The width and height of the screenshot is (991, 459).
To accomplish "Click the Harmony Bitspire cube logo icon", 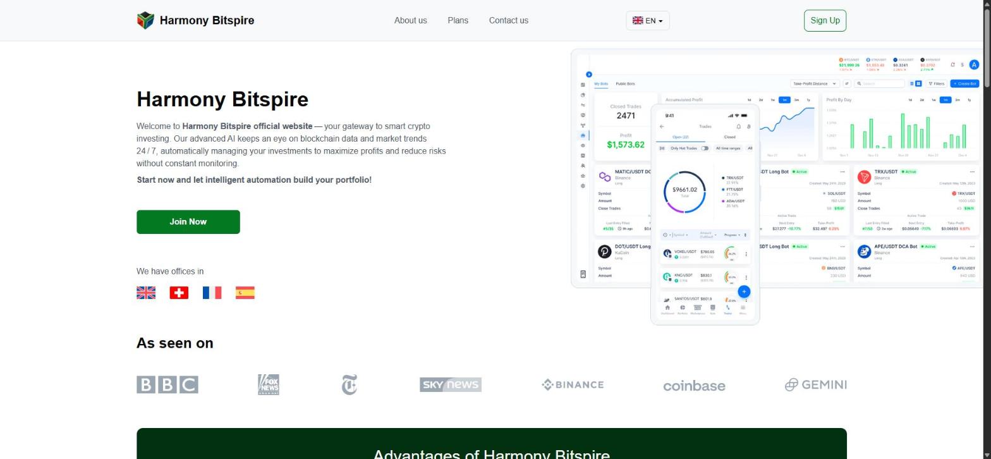I will pyautogui.click(x=145, y=20).
